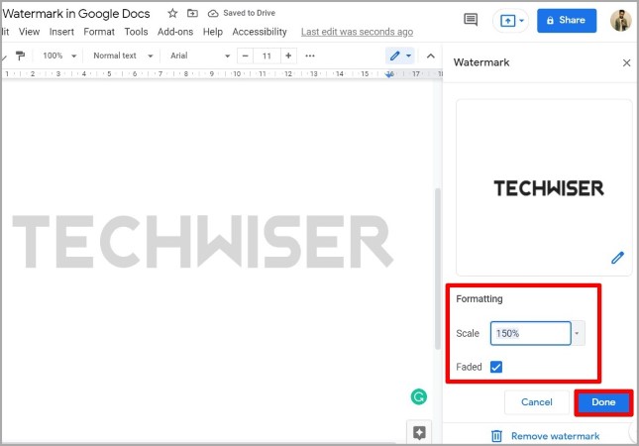
Task: Click the Scale 150% input field
Action: click(x=530, y=333)
